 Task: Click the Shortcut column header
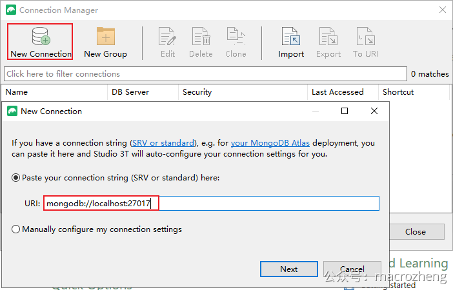(x=414, y=92)
